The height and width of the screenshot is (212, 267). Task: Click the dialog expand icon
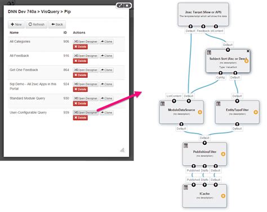click(121, 6)
